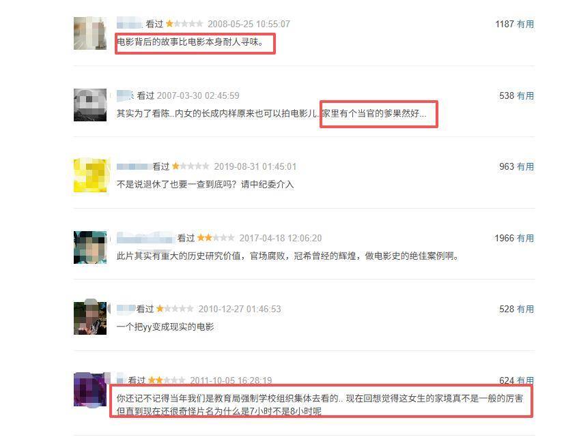This screenshot has width=564, height=437.
Task: Open avatar of the 2010-12-27 reviewer
Action: click(90, 318)
